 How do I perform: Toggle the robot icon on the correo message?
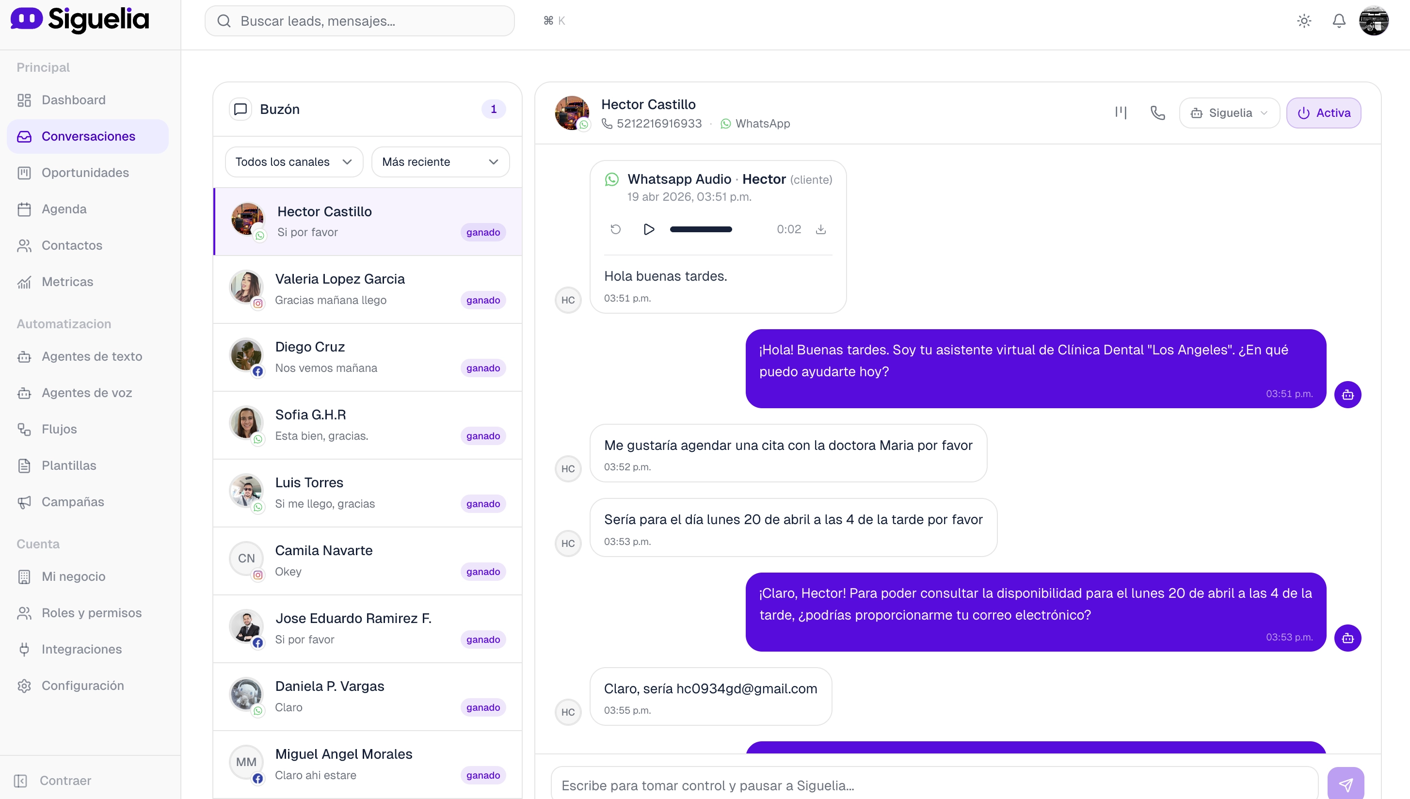click(x=1348, y=638)
